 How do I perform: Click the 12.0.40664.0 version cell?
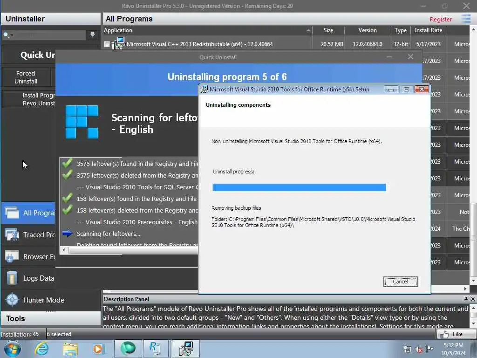pyautogui.click(x=368, y=44)
